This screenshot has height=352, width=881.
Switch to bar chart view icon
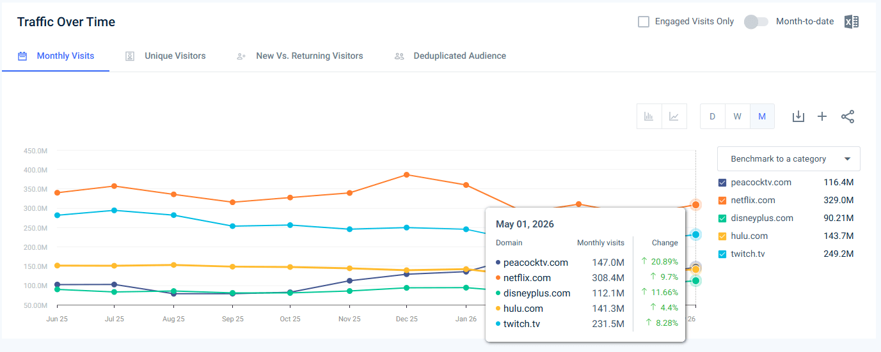pos(649,116)
